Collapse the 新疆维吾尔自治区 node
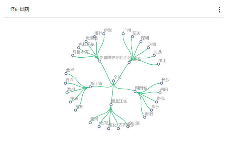This screenshot has width=227, height=142. 100,61
